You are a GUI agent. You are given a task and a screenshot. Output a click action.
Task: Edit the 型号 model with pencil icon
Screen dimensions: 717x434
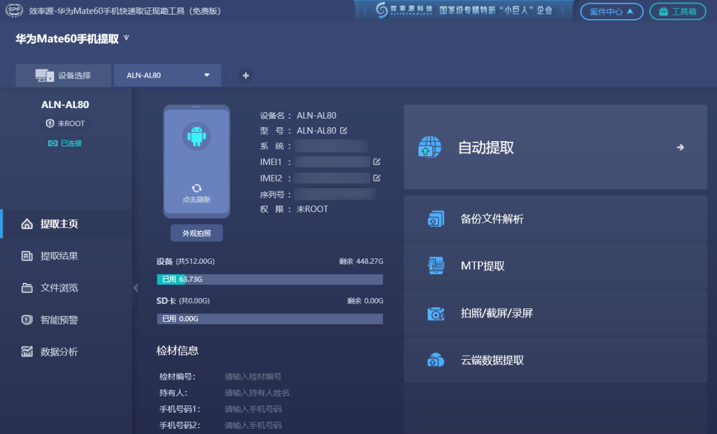coord(343,131)
